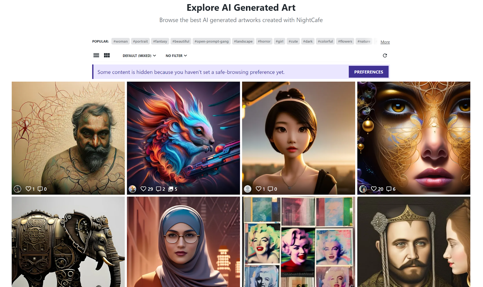
Task: Select the #beautiful popular tag
Action: pos(181,41)
